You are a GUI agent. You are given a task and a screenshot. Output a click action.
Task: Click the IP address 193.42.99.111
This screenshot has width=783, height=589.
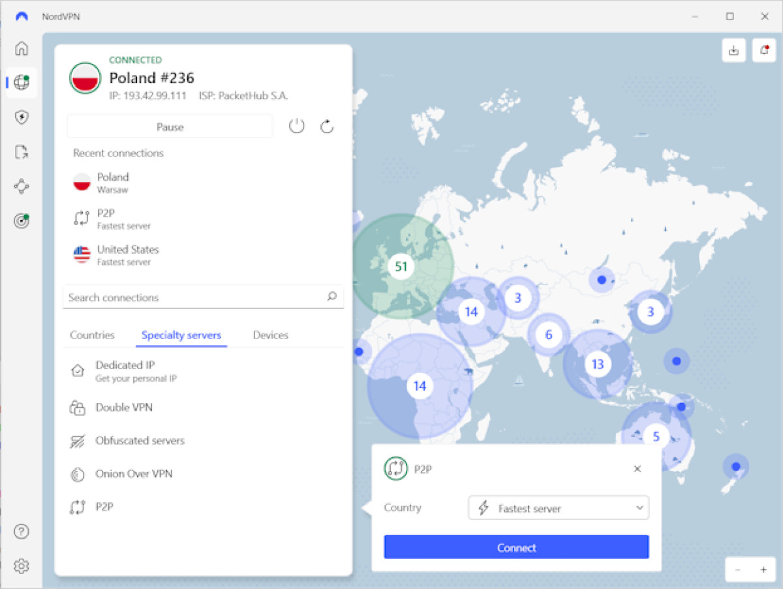coord(147,96)
